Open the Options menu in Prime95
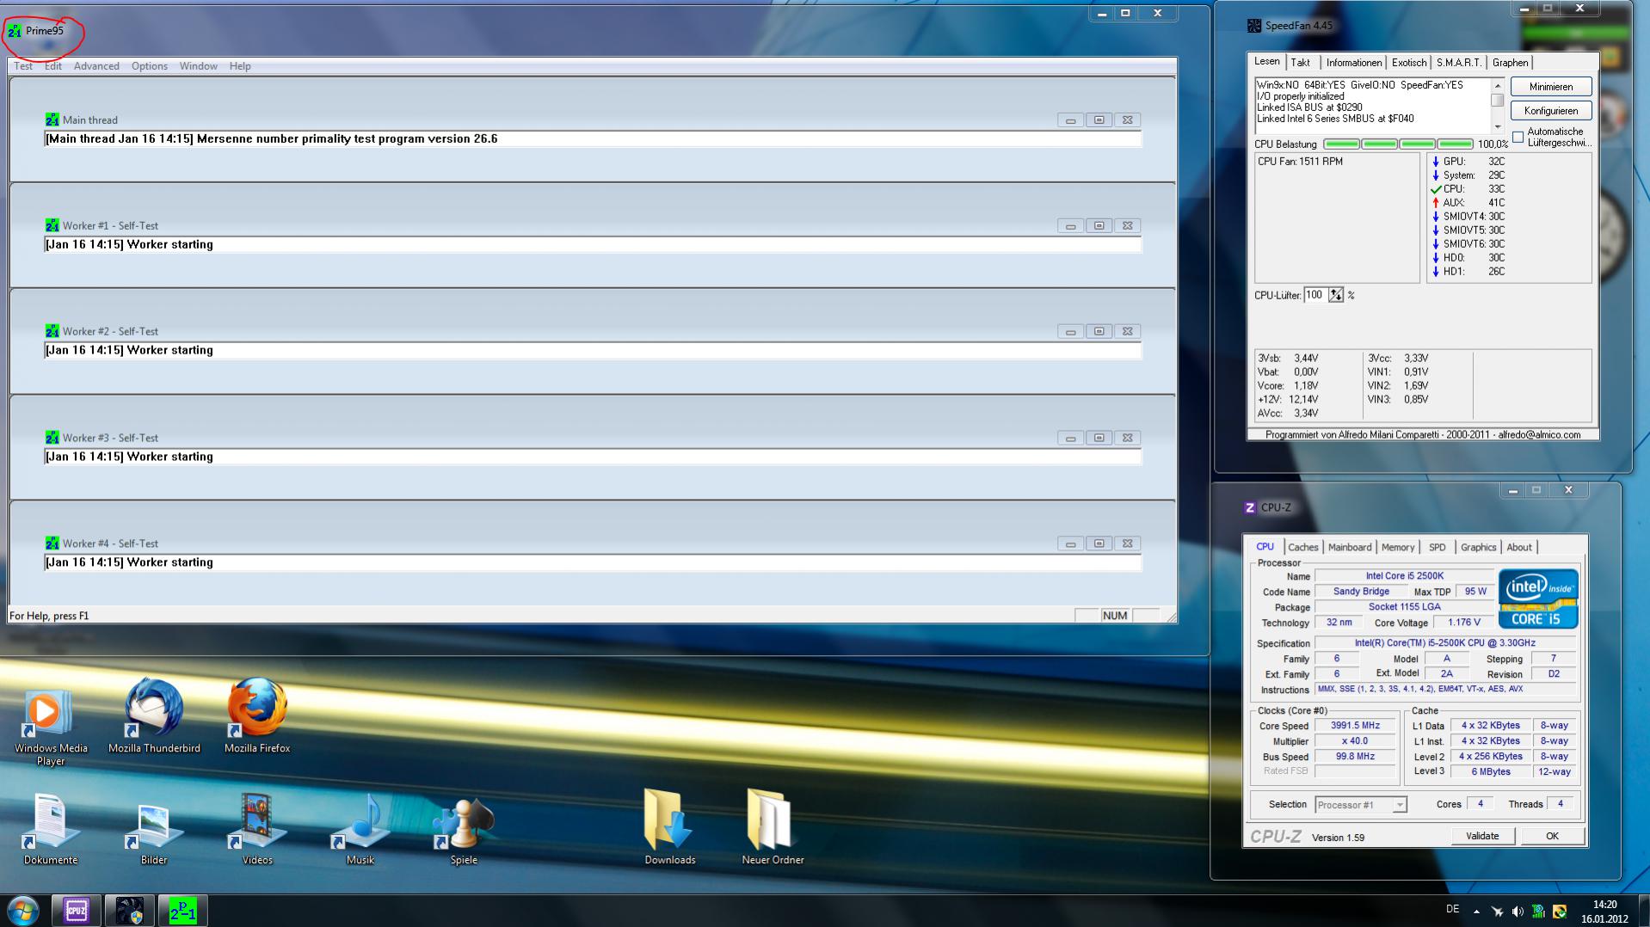Image resolution: width=1650 pixels, height=927 pixels. click(150, 66)
